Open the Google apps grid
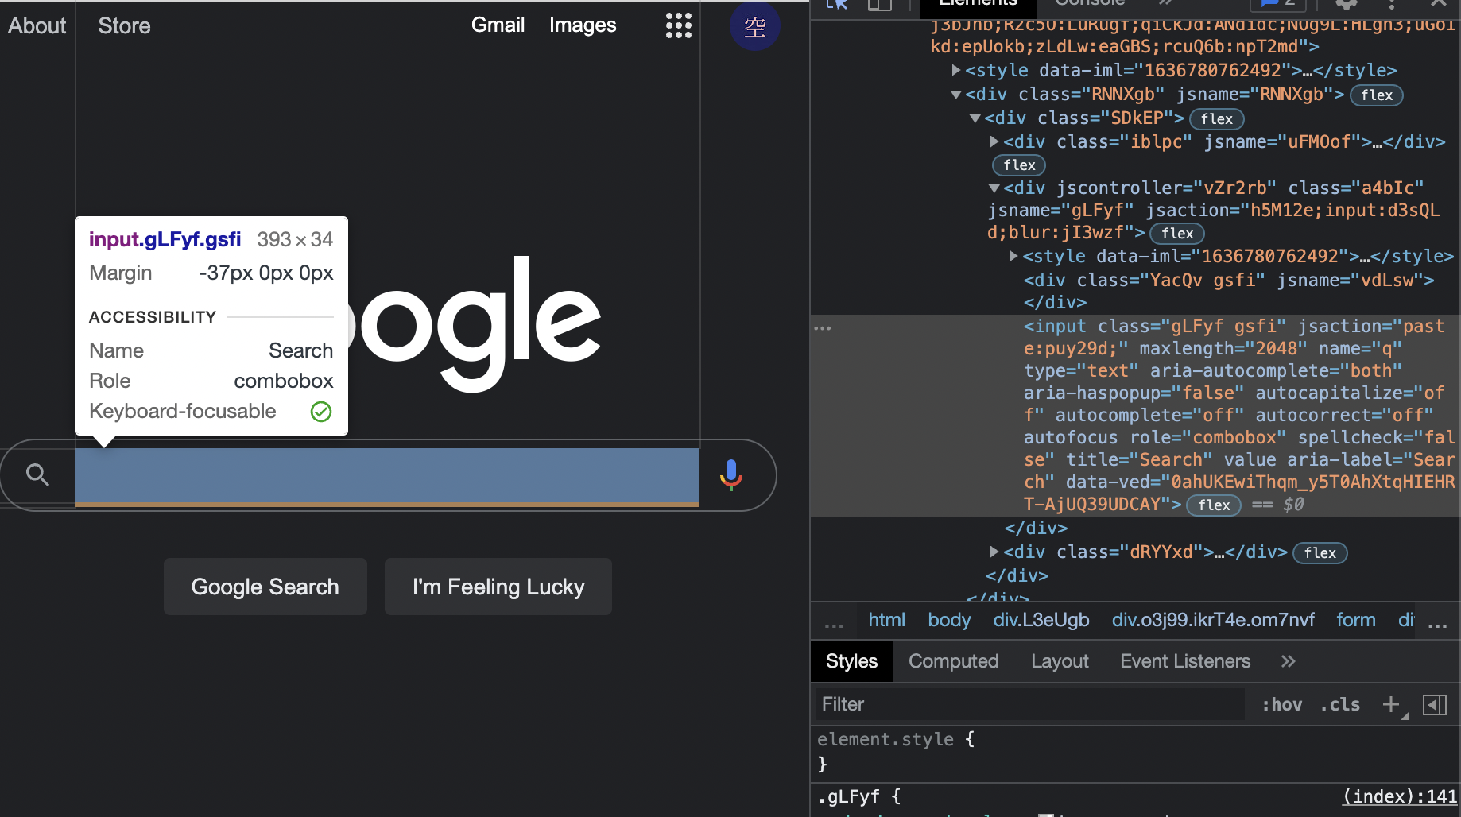The image size is (1461, 817). [678, 25]
